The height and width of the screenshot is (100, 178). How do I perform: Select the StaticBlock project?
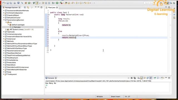[x=11, y=65]
